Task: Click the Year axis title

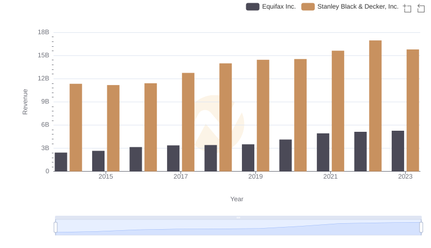Action: [x=237, y=199]
